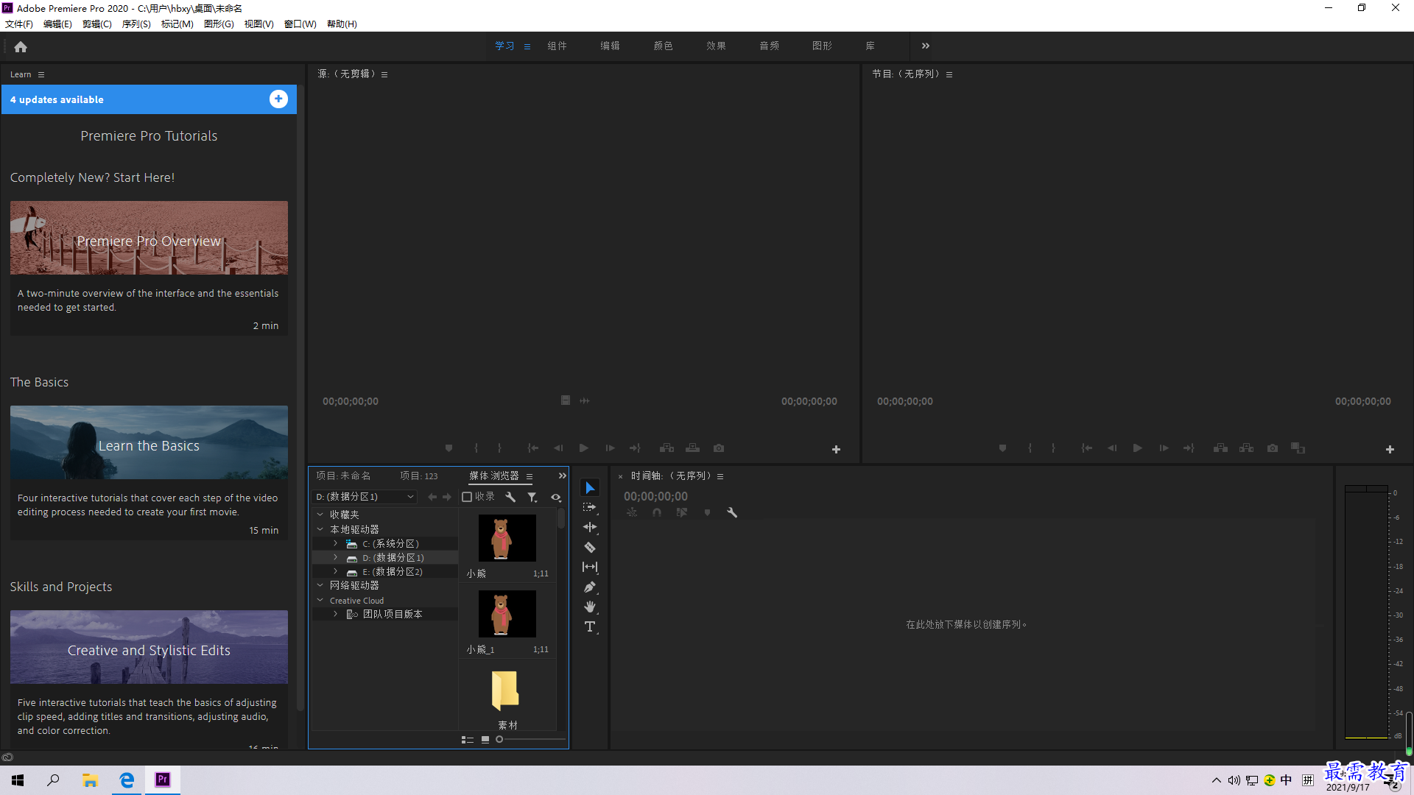Expand the C: (系统分区) drive
This screenshot has height=795, width=1414.
335,543
